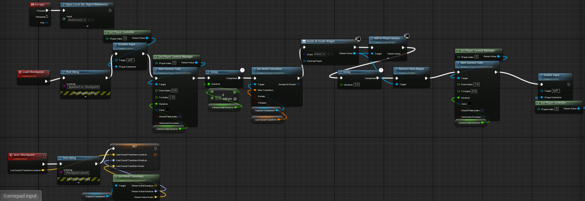The width and height of the screenshot is (585, 201).
Task: Select the Set World Transform node title
Action: (x=269, y=69)
